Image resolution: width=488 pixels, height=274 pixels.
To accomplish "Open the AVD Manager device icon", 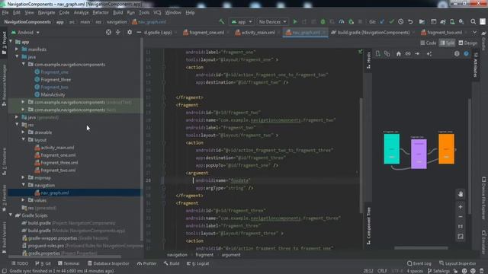I will point(452,22).
